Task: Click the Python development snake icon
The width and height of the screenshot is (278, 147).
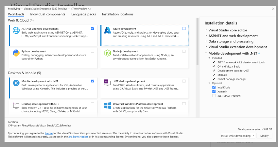Action: coord(16,53)
